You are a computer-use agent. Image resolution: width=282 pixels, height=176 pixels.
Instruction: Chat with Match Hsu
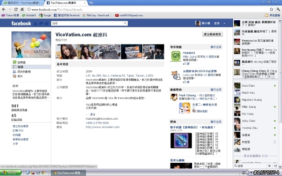pos(256,93)
